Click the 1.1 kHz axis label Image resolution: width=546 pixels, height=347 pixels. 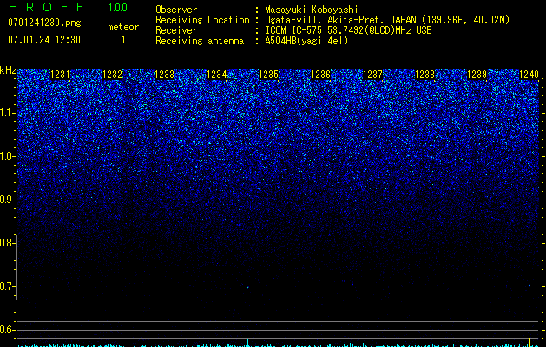[6, 113]
